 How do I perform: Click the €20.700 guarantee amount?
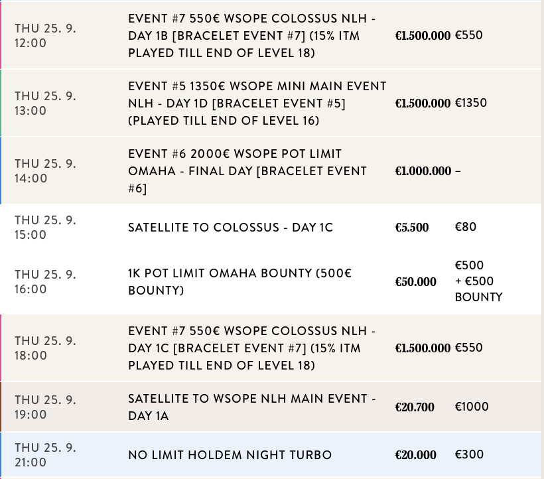pos(415,407)
